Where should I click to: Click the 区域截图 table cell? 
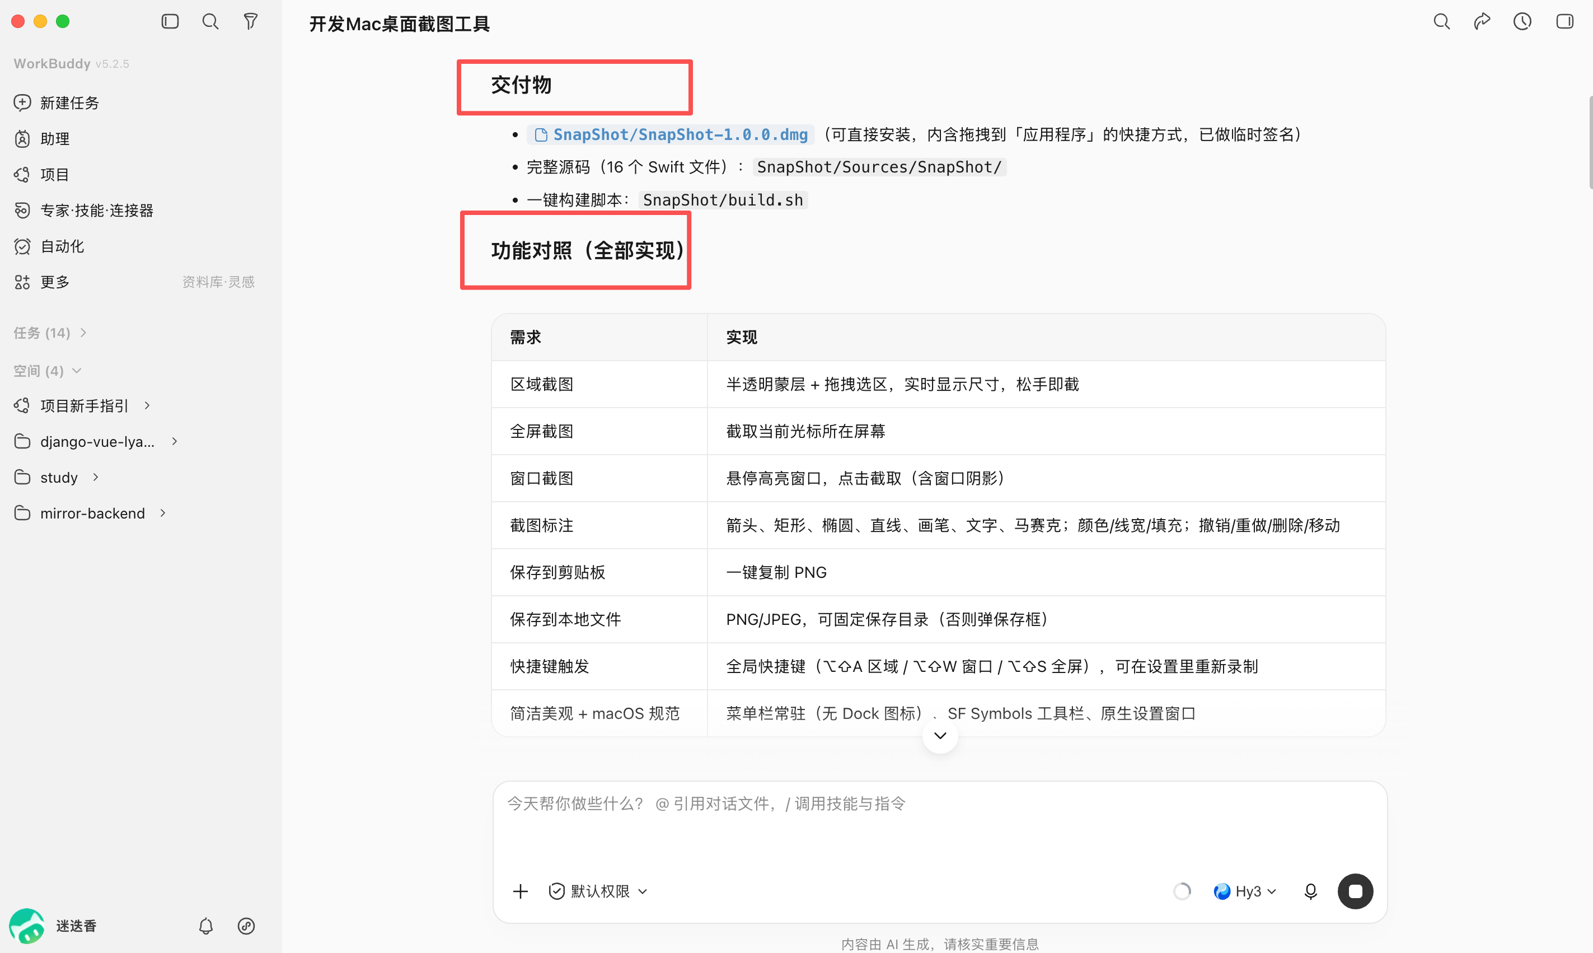tap(599, 384)
